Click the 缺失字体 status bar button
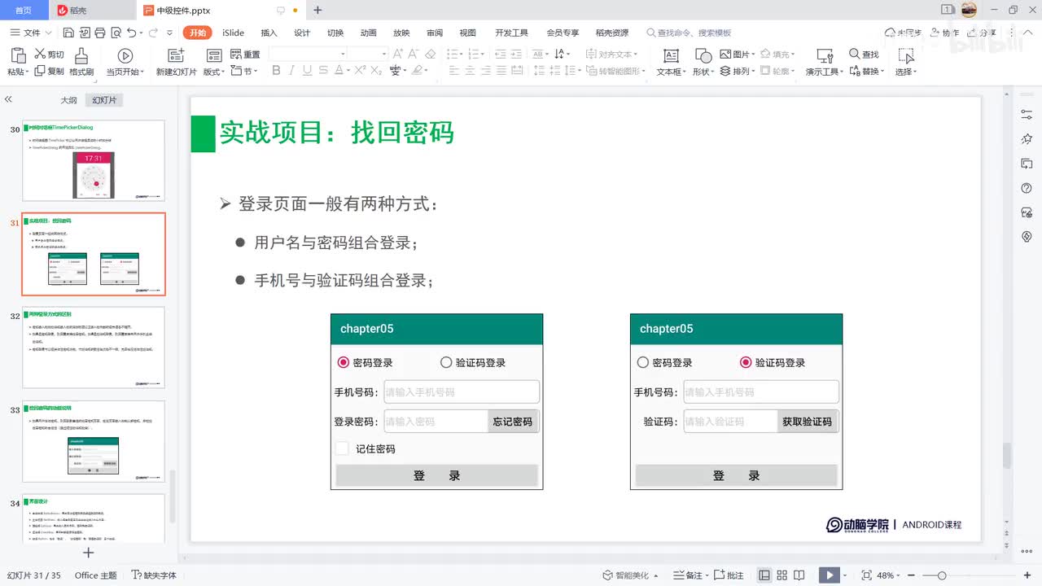This screenshot has width=1042, height=586. (x=154, y=575)
